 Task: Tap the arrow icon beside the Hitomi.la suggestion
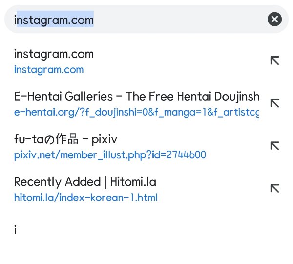(274, 188)
